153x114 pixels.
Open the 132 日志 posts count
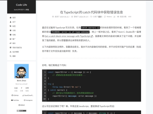coord(16,89)
